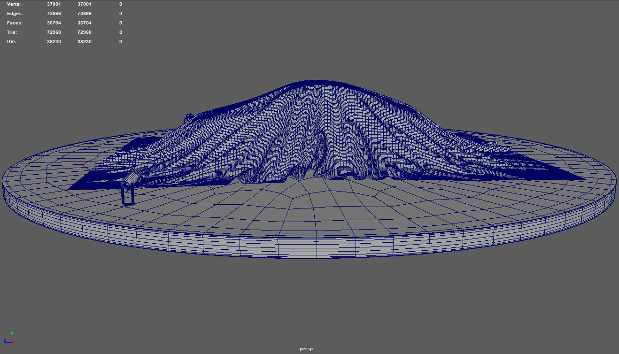Image resolution: width=619 pixels, height=354 pixels.
Task: Click the first 37001 Verts count value
Action: 54,4
